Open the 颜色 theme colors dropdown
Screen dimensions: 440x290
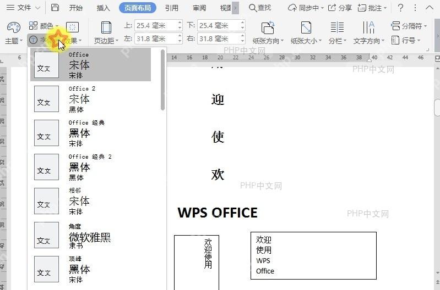point(44,26)
